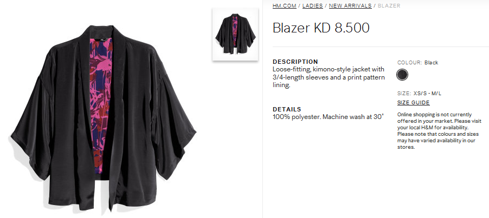Choose the Black colour swatch

pos(402,75)
